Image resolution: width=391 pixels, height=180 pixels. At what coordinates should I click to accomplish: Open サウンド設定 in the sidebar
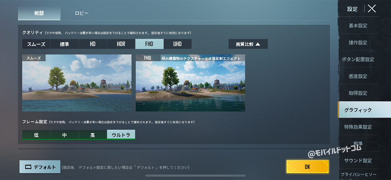point(358,161)
